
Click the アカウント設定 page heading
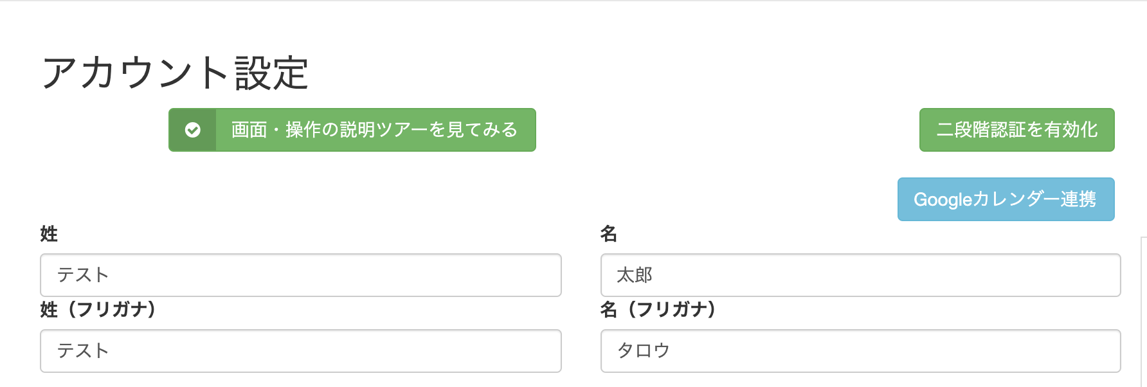(x=175, y=72)
